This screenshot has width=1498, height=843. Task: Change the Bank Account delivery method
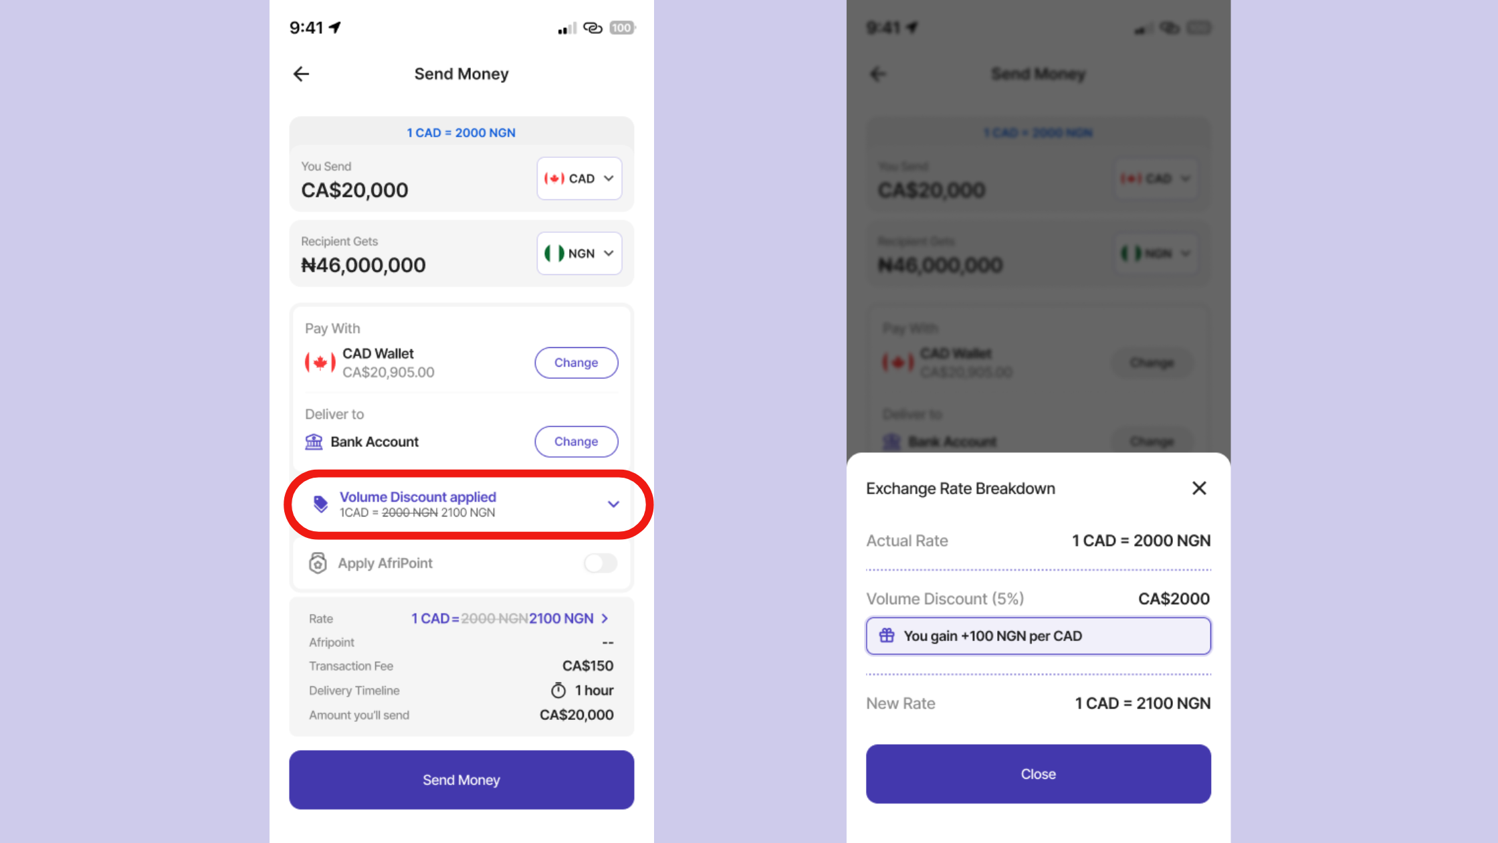tap(576, 442)
